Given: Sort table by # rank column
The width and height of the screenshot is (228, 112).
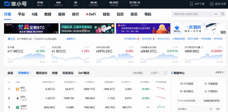Looking at the screenshot, I should click(x=9, y=82).
